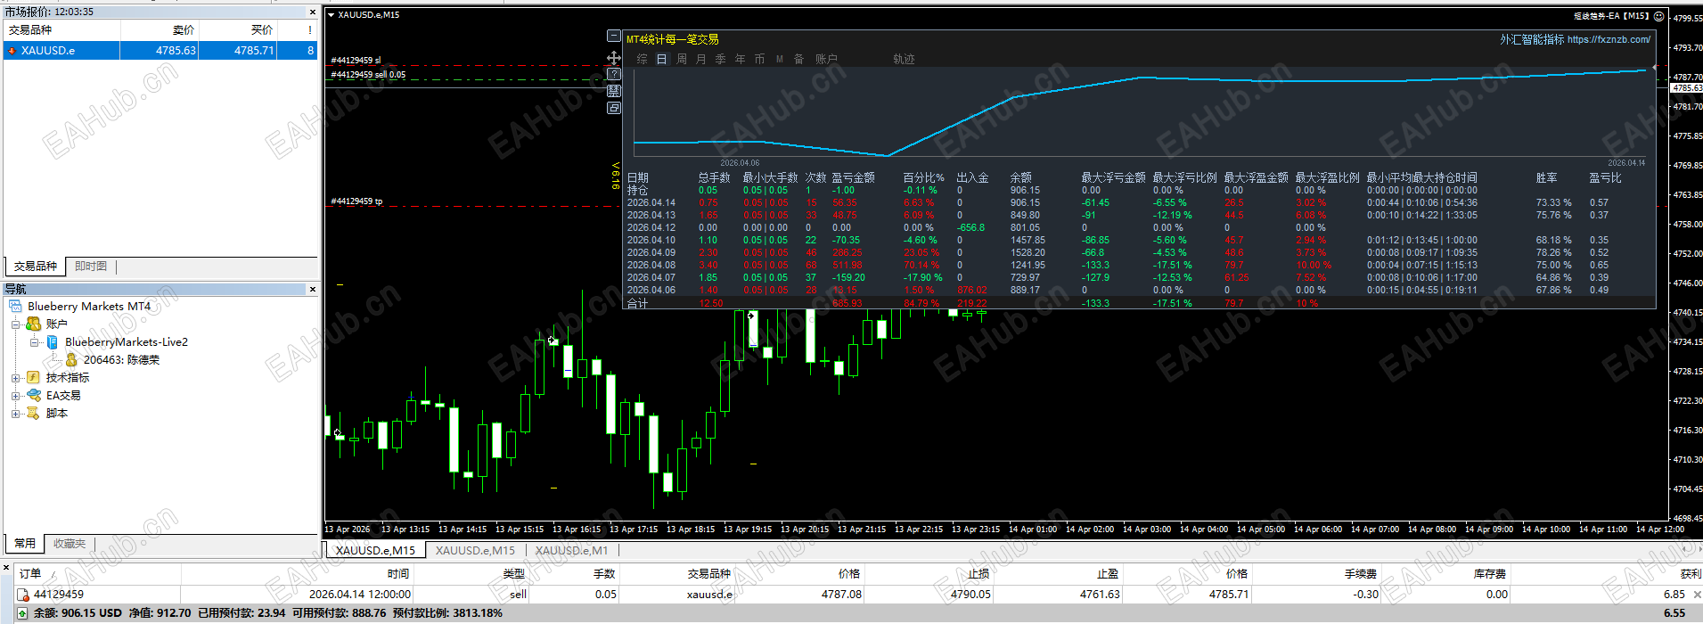Sort orders by the 类型 column header
The height and width of the screenshot is (624, 1703).
(514, 573)
